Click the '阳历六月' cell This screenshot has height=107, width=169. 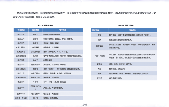(21, 64)
